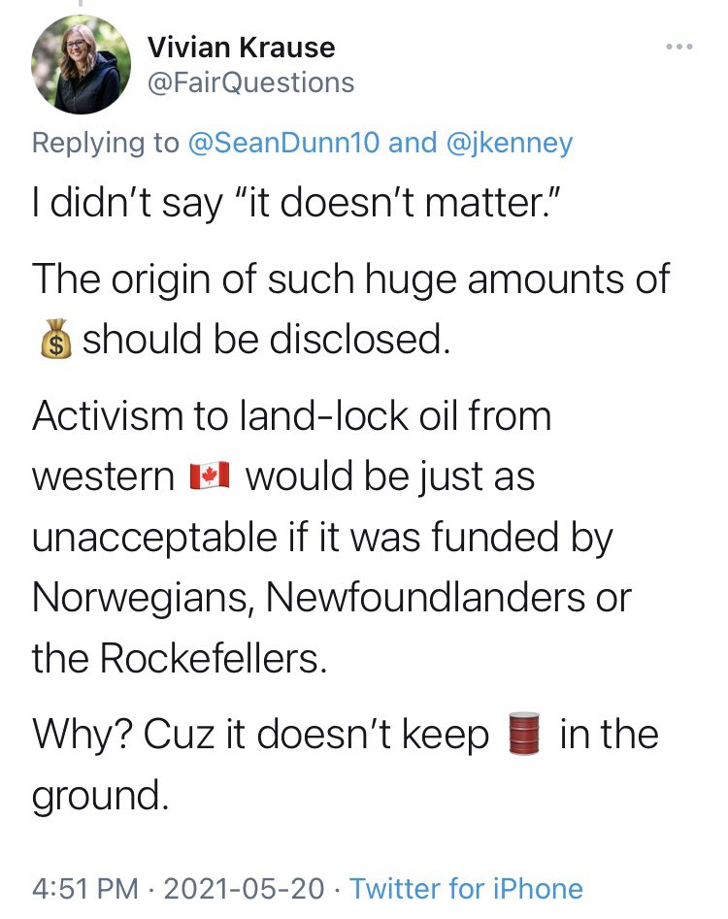Open the tweet's three-dot more options menu

679,47
